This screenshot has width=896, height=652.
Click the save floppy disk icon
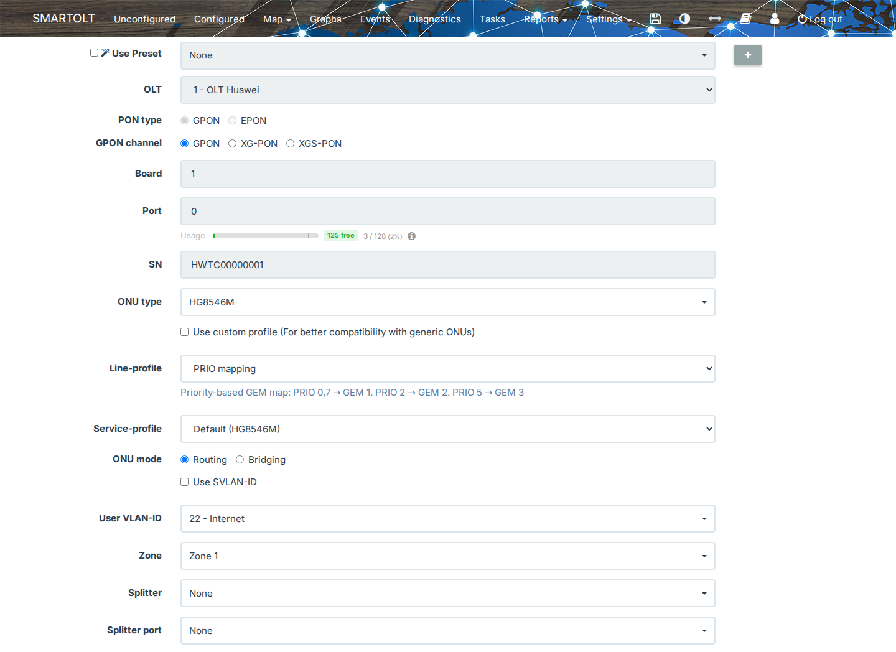point(655,19)
